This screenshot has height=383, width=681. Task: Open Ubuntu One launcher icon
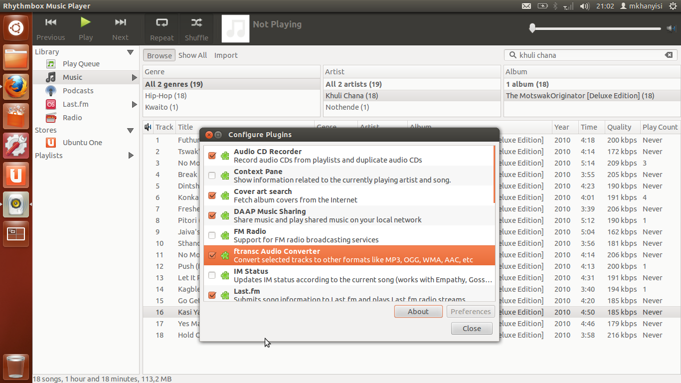(x=16, y=175)
